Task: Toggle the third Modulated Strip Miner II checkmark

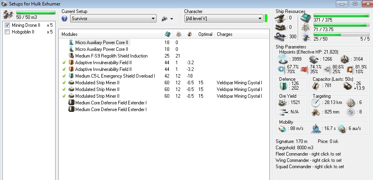Action: tap(64, 96)
